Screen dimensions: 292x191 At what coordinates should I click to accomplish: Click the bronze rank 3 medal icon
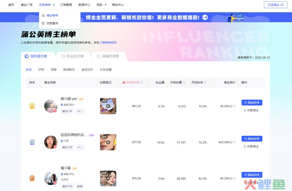32,178
